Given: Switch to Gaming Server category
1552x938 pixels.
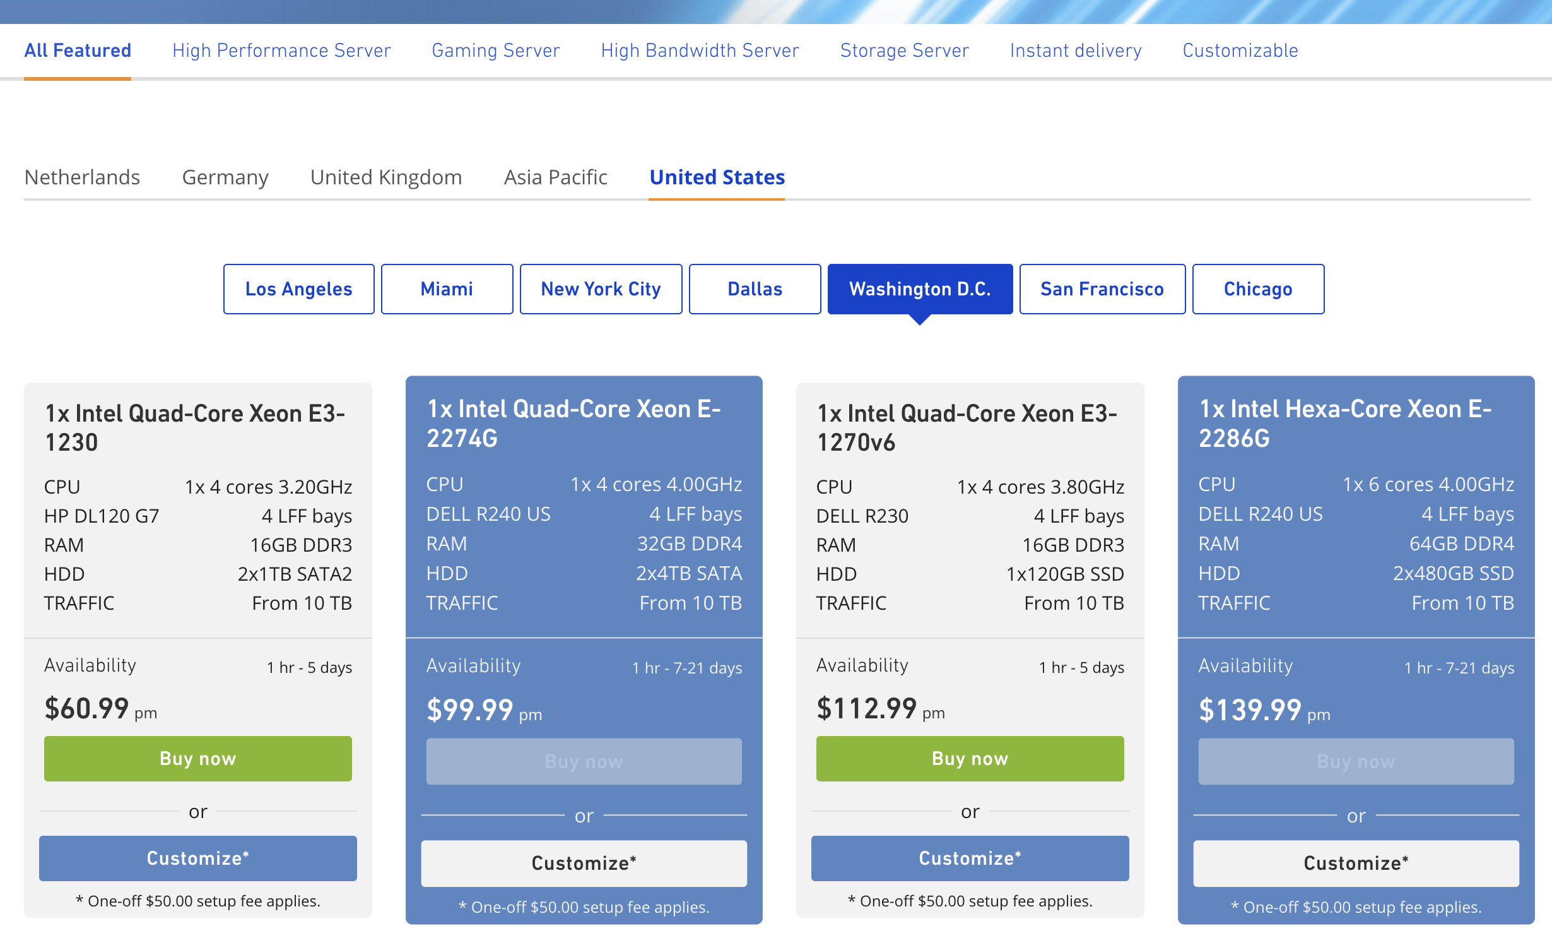Looking at the screenshot, I should pos(495,50).
